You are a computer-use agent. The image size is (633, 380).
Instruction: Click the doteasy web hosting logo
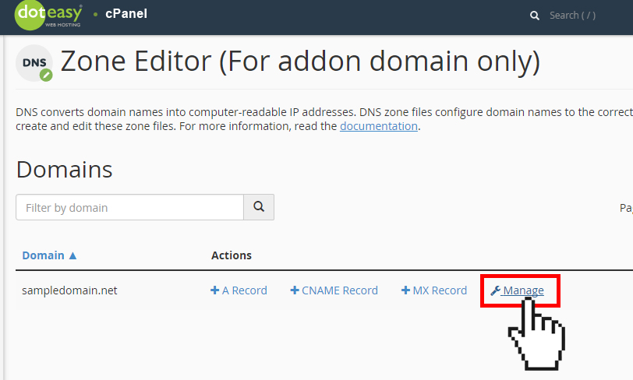48,16
